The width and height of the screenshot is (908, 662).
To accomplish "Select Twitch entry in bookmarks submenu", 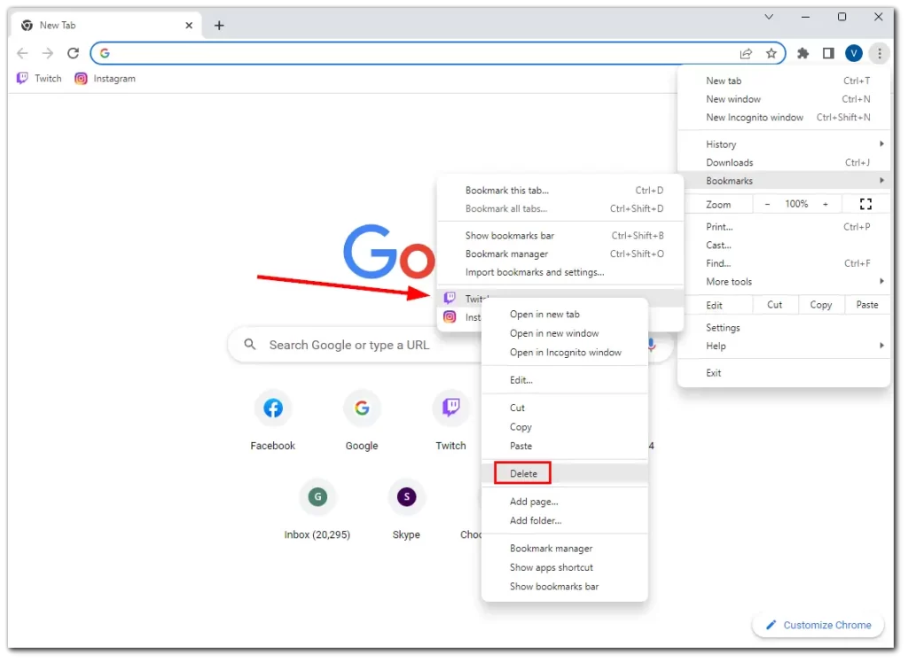I will coord(560,298).
